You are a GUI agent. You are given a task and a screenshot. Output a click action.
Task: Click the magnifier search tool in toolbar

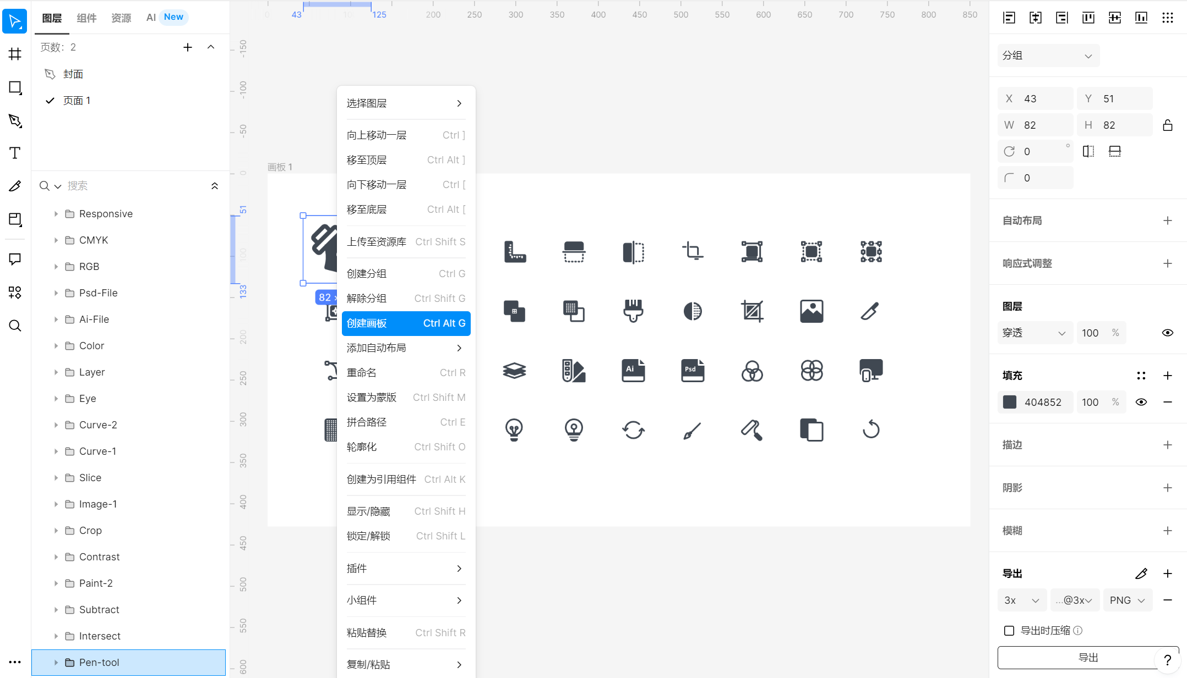(15, 326)
